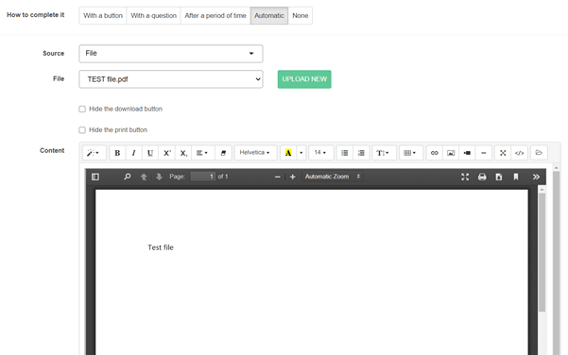This screenshot has width=568, height=355.
Task: Insert a hyperlink with the link icon
Action: (x=435, y=153)
